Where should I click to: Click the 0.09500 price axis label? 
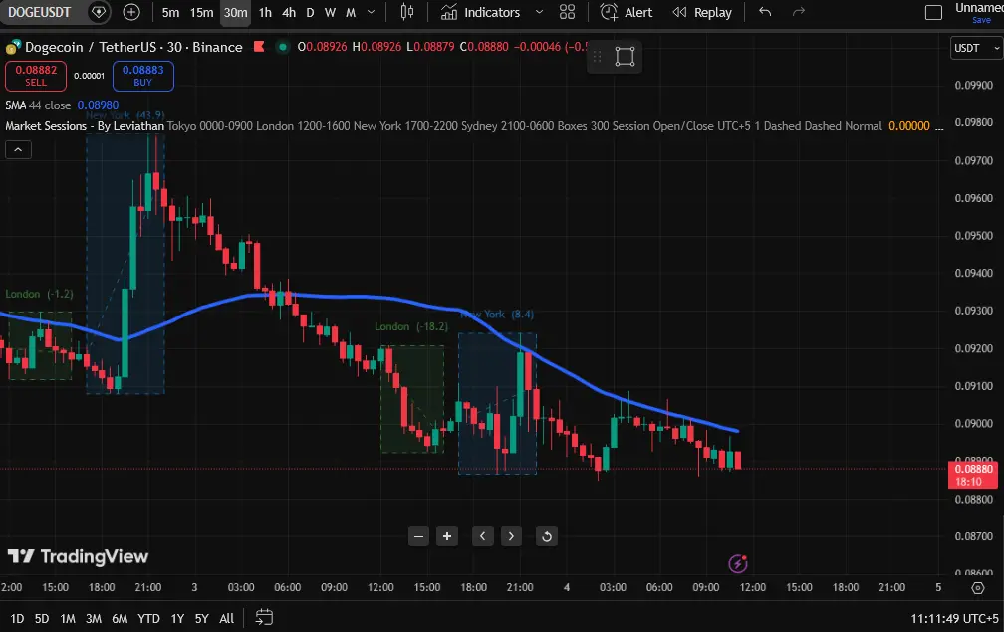coord(974,236)
